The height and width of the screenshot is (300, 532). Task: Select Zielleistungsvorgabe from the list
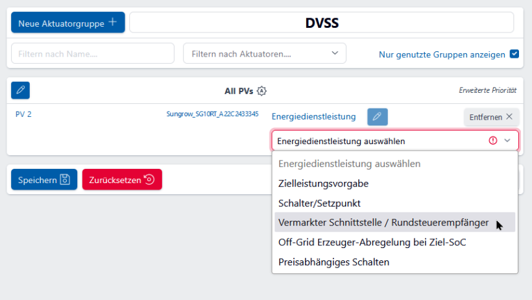click(323, 184)
